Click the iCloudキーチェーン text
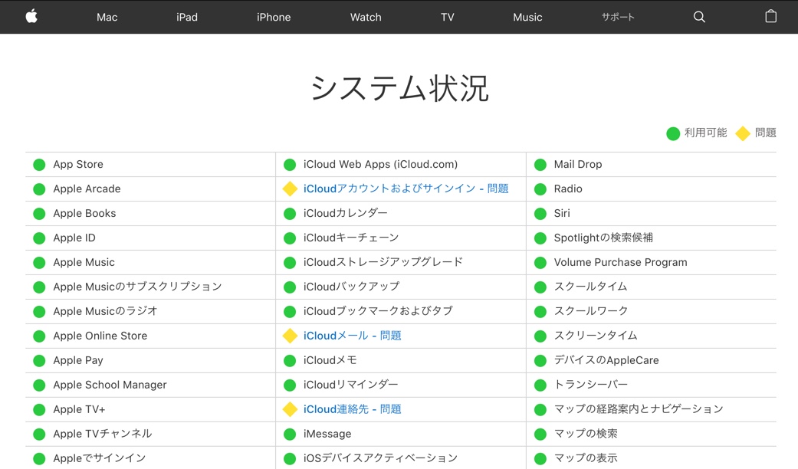The image size is (798, 469). 351,238
